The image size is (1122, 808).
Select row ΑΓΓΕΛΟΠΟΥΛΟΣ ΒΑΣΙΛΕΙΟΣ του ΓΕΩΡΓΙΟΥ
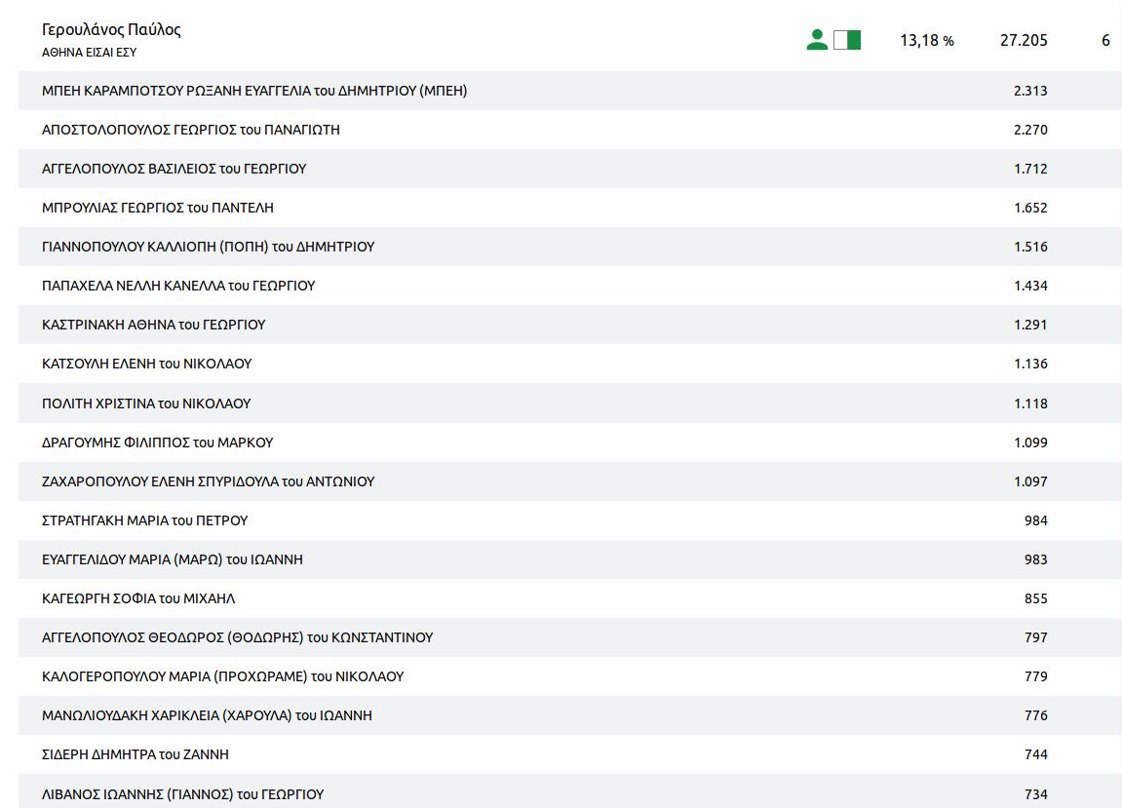(x=569, y=169)
